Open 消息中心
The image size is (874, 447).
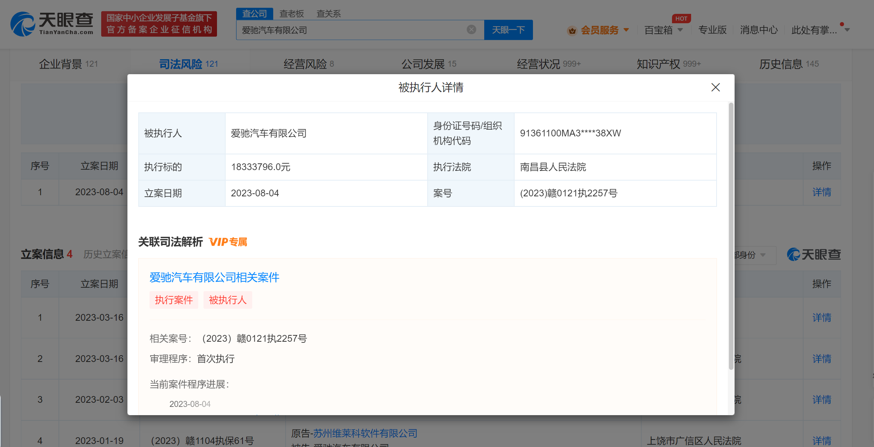(x=759, y=30)
